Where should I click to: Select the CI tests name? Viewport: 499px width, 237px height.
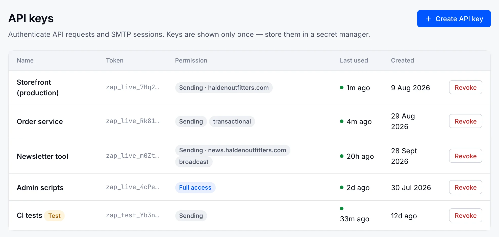29,215
